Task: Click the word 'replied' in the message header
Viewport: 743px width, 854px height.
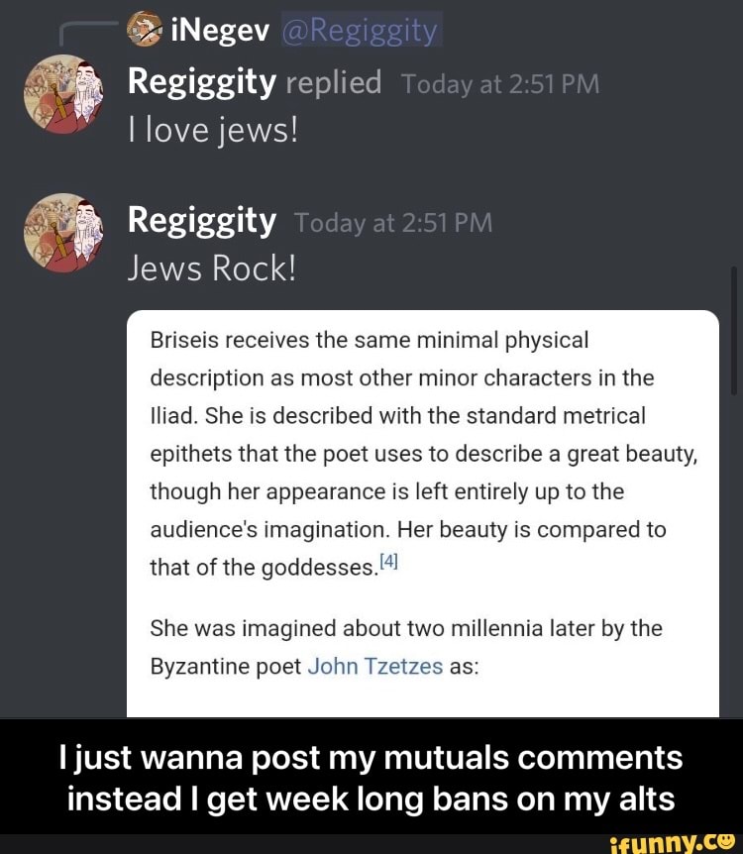Action: [x=333, y=83]
